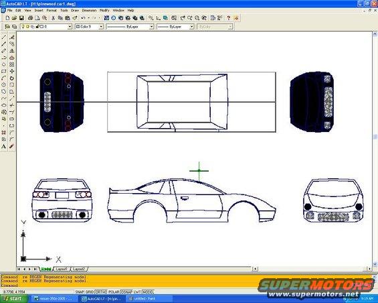Click the Plot printer icon
Screen dimensions: 378x303
[x=30, y=18]
